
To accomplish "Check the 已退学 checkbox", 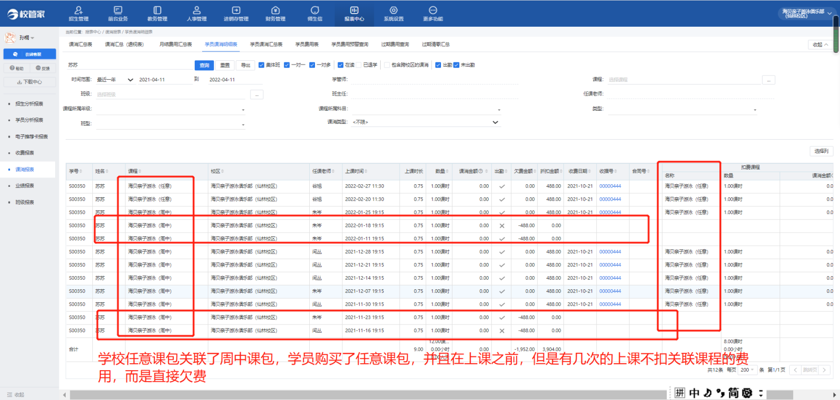I will click(359, 65).
